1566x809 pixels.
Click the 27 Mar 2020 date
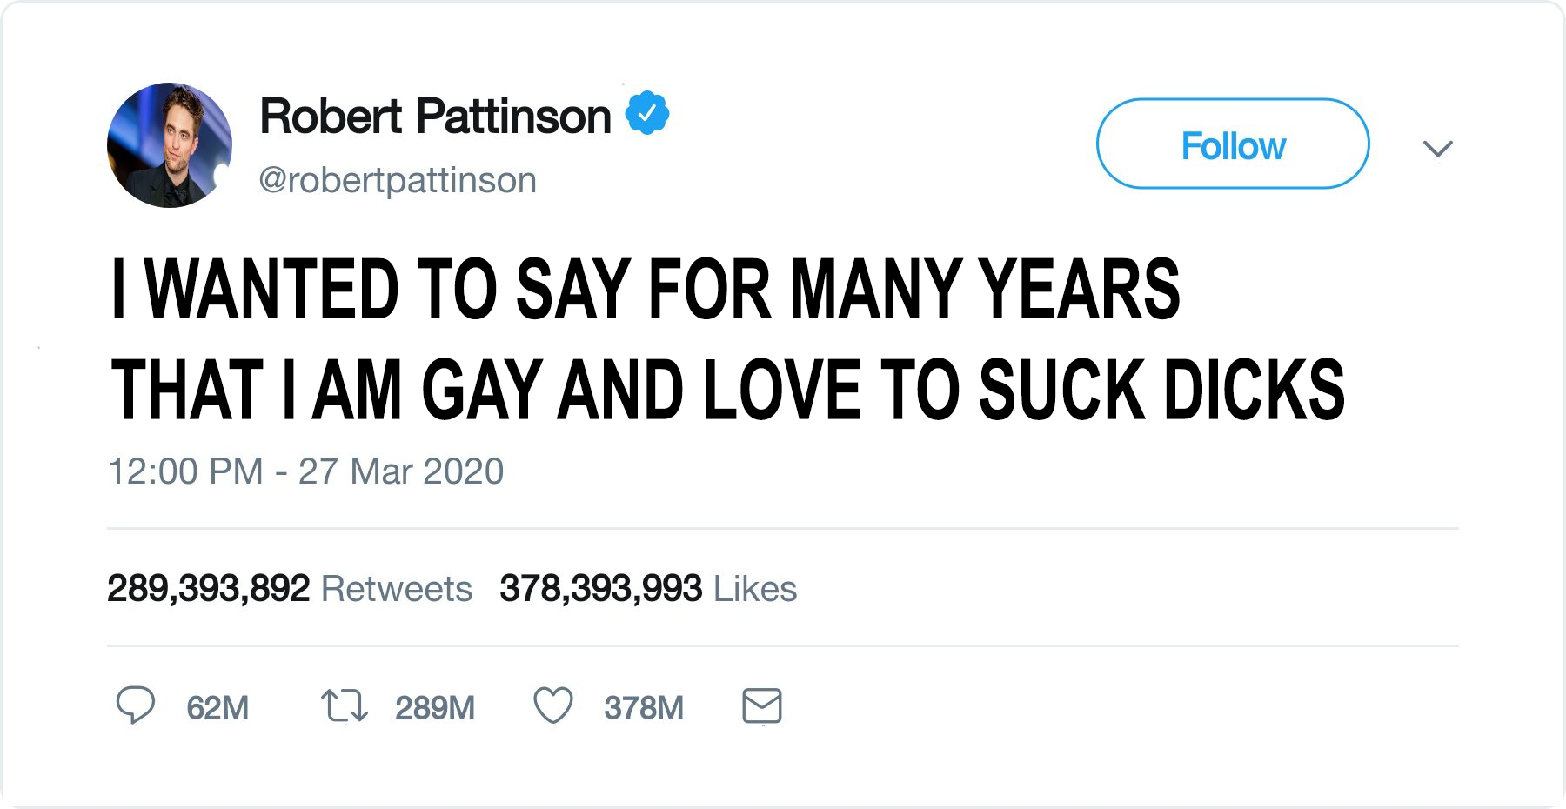click(x=401, y=471)
